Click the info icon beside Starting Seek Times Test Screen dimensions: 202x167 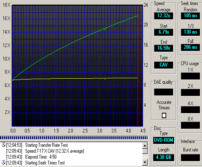pos(3,162)
